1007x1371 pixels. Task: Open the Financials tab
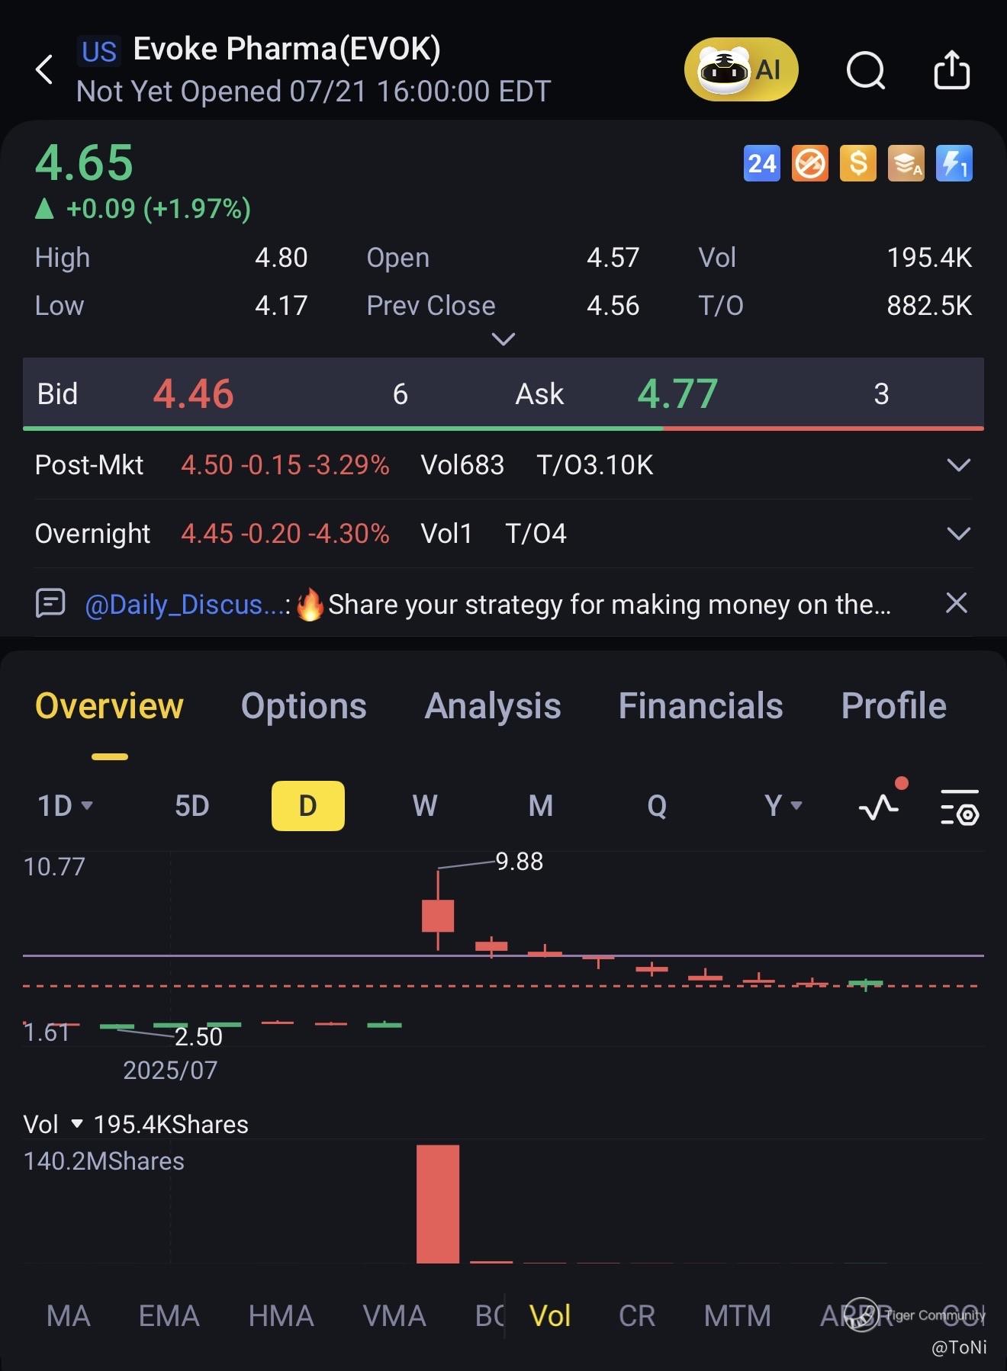700,706
